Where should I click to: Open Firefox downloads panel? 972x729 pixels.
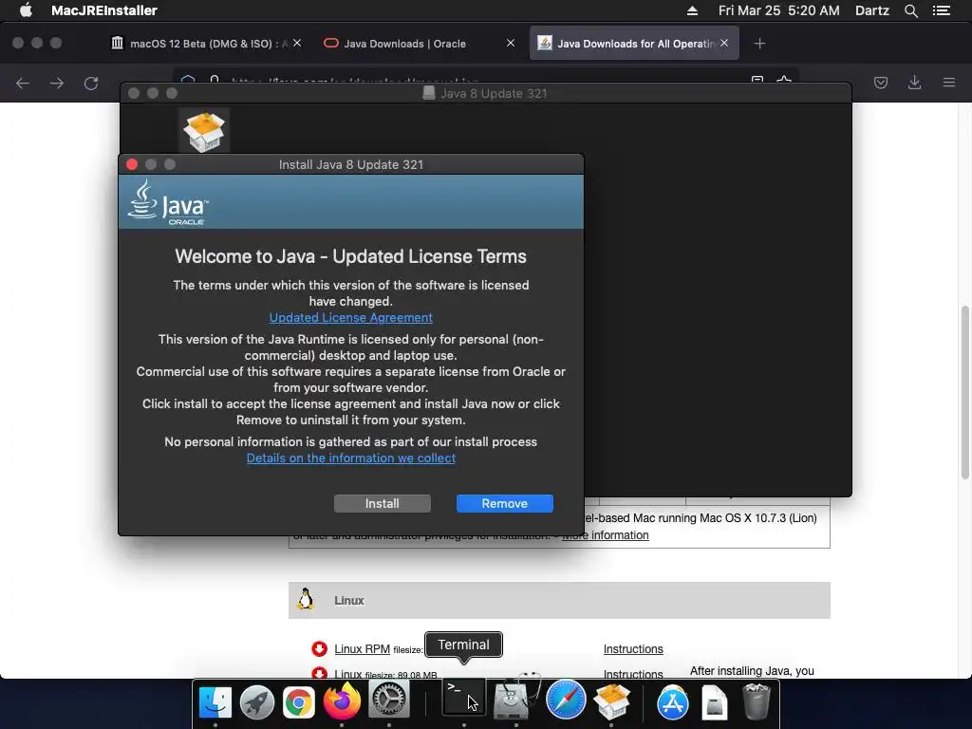coord(914,83)
